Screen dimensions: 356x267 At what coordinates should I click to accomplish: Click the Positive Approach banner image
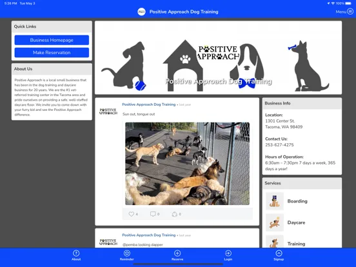[x=218, y=57]
